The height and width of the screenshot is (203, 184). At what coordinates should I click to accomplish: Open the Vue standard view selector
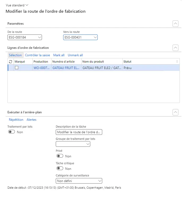point(17,5)
